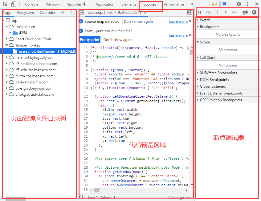The height and width of the screenshot is (201, 261).
Task: Hide the navigator sidebar icon
Action: 81,13
